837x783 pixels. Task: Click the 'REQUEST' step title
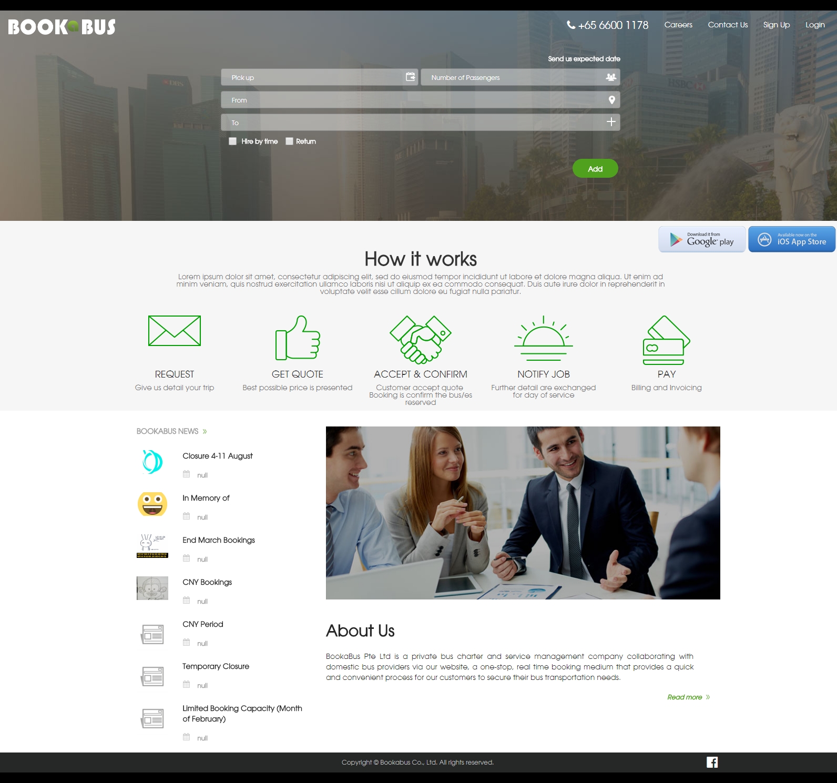(175, 374)
